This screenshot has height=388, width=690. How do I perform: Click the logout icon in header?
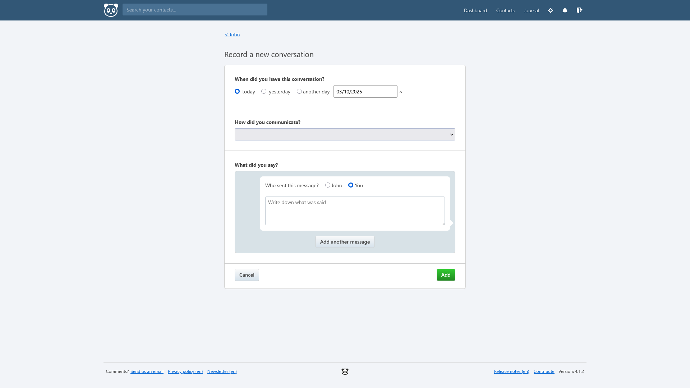(x=579, y=10)
